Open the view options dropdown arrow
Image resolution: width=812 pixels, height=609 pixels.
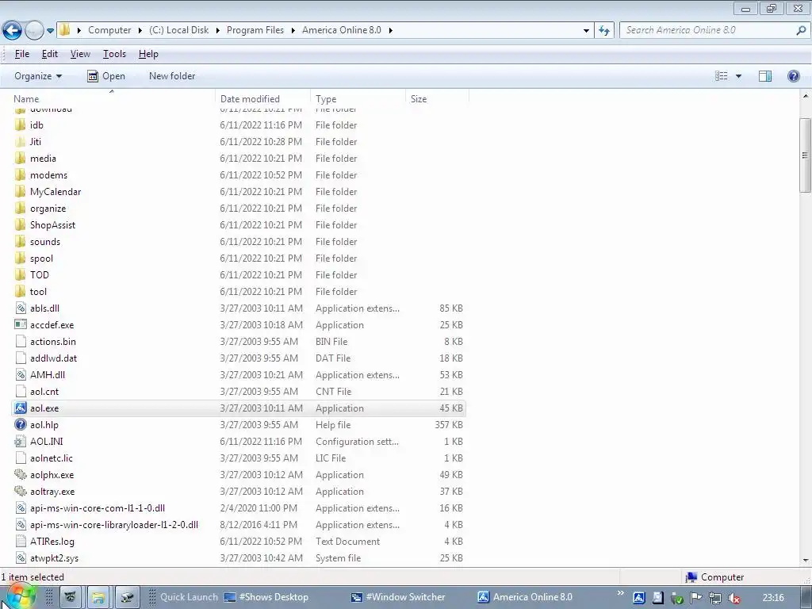pos(738,76)
